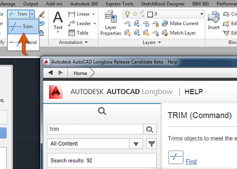Click the 'Search results: 92' text
Viewport: 237px width, 169px height.
[71, 160]
